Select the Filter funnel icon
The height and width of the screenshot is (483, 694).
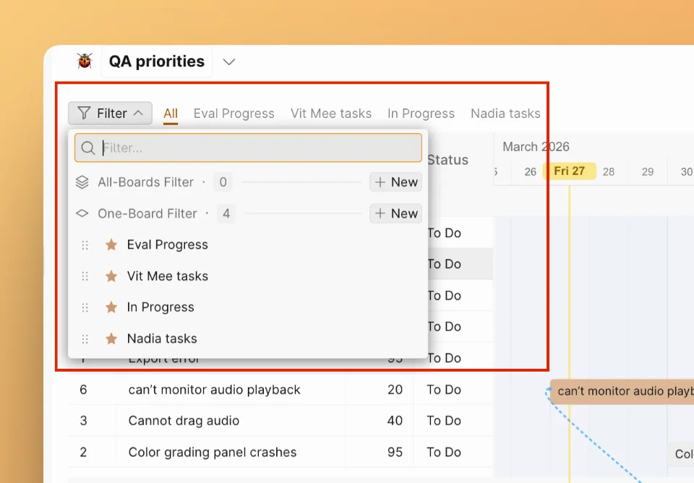click(85, 113)
